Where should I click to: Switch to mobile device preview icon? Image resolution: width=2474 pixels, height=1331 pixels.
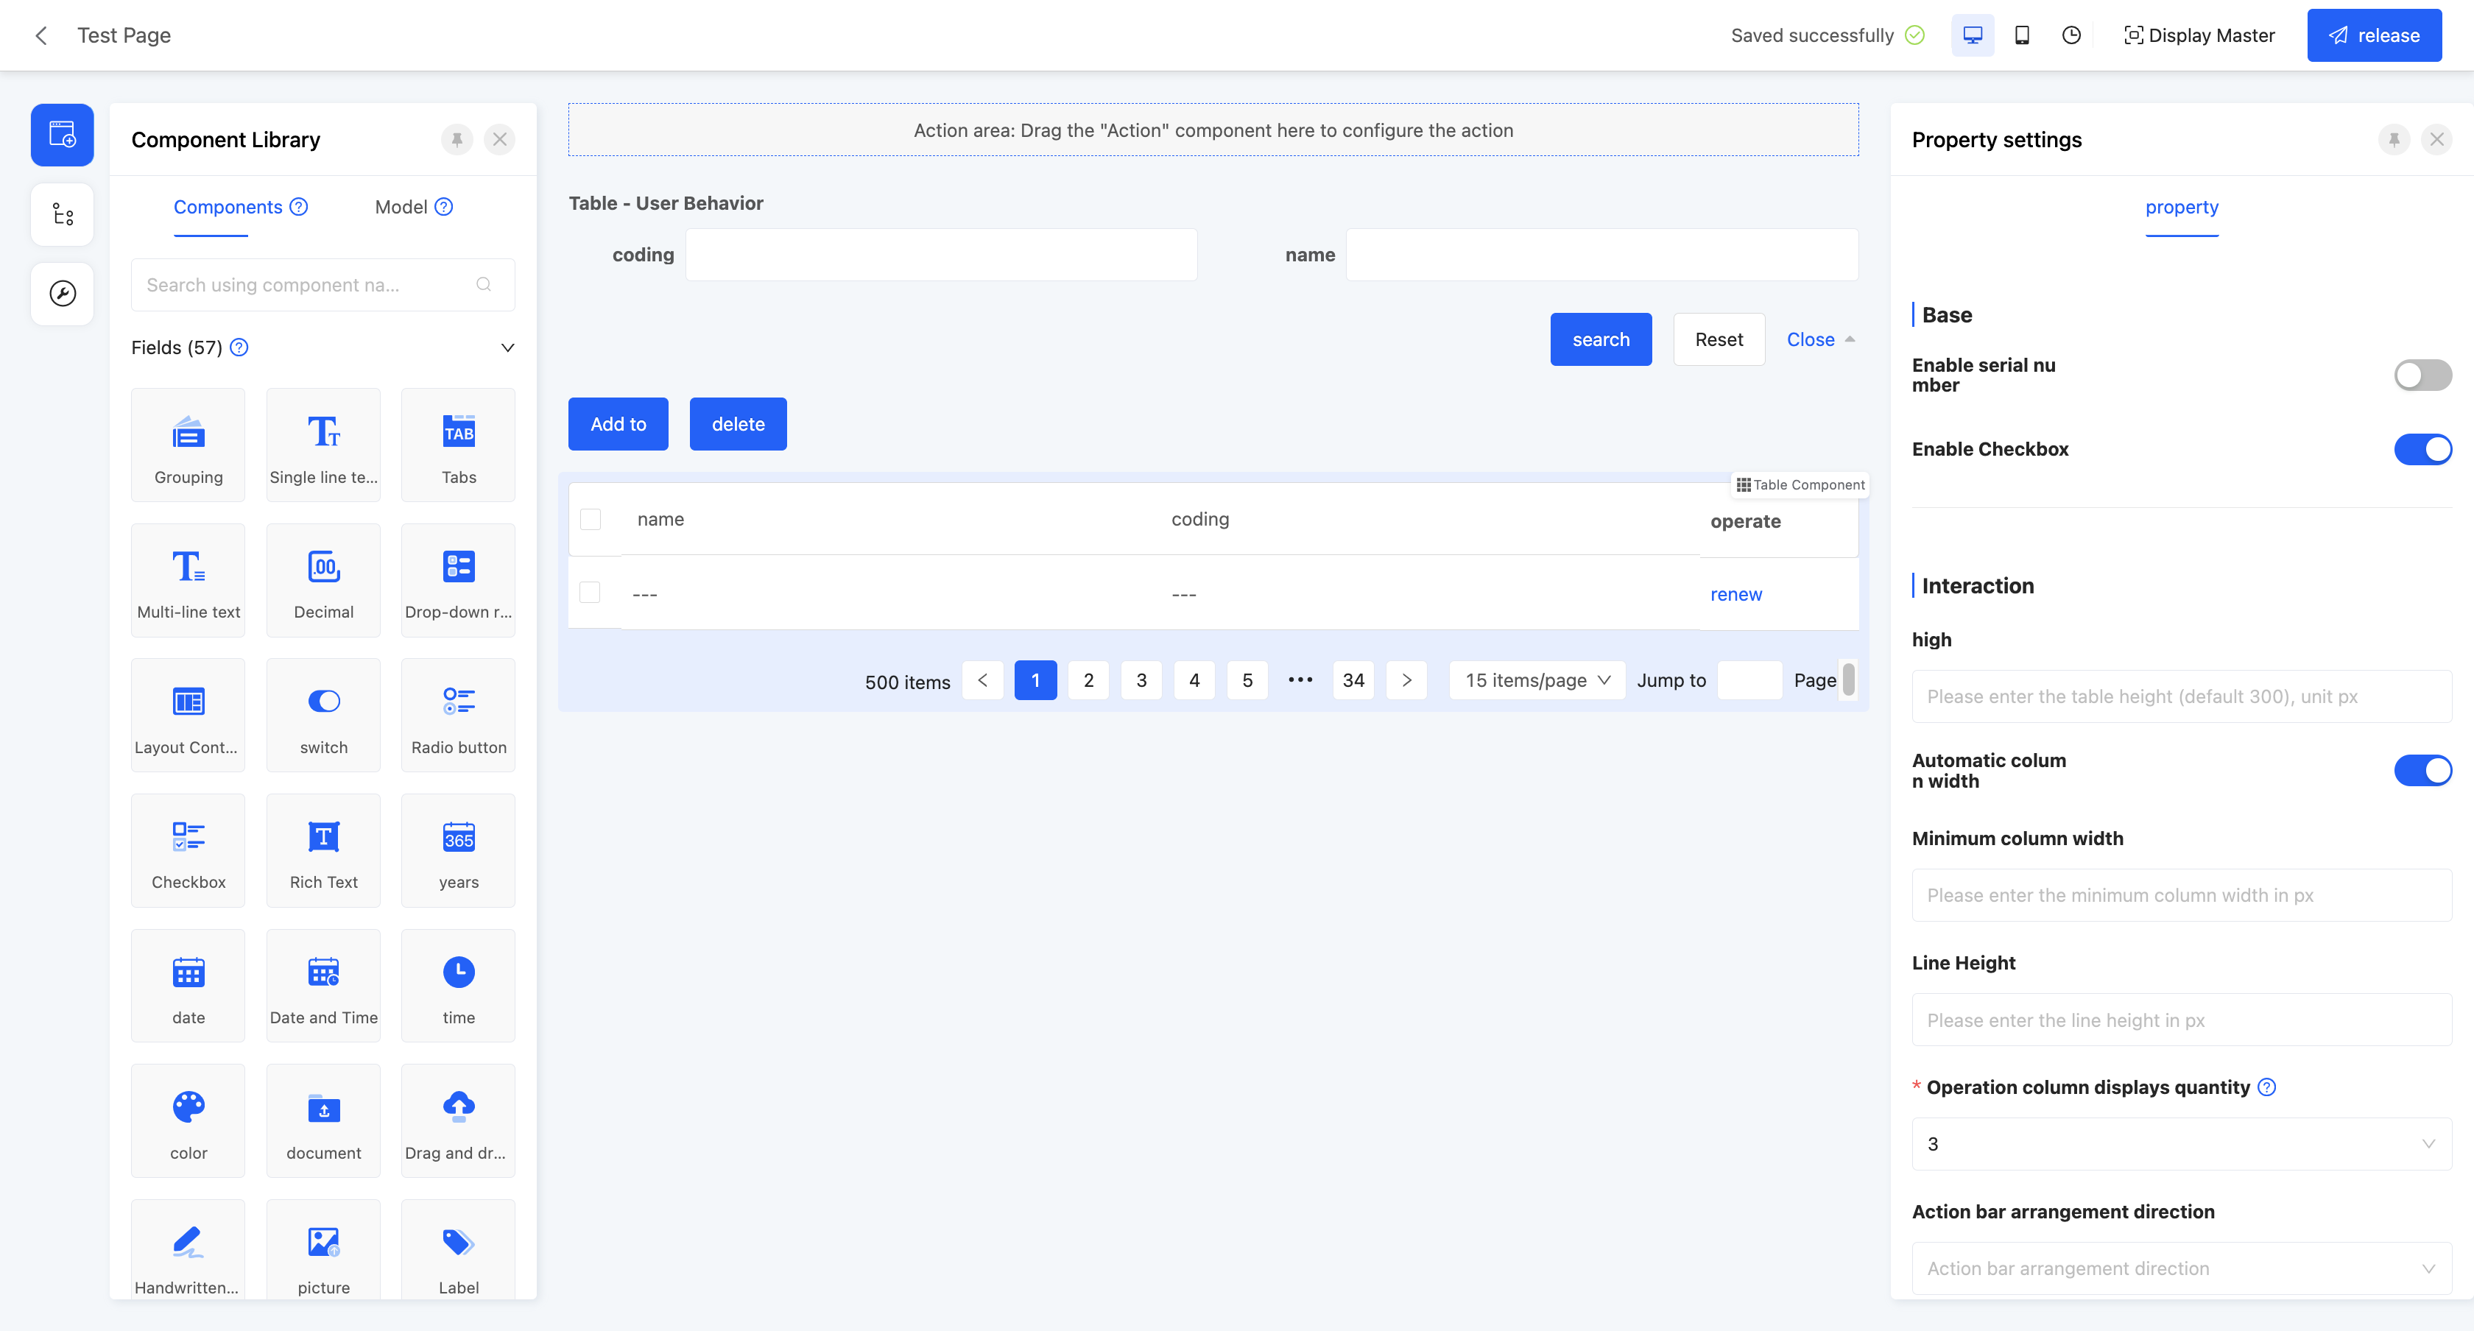point(2022,35)
